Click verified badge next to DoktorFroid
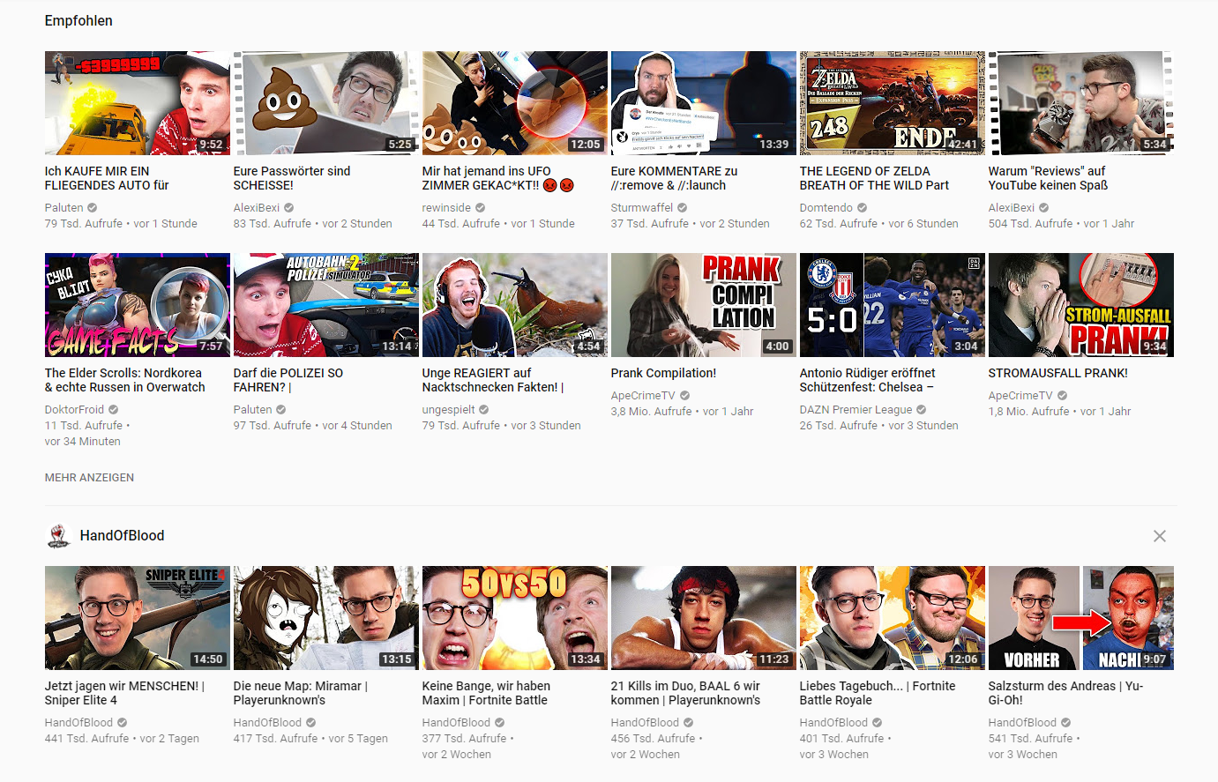Screen dimensions: 1218x782 tap(113, 410)
